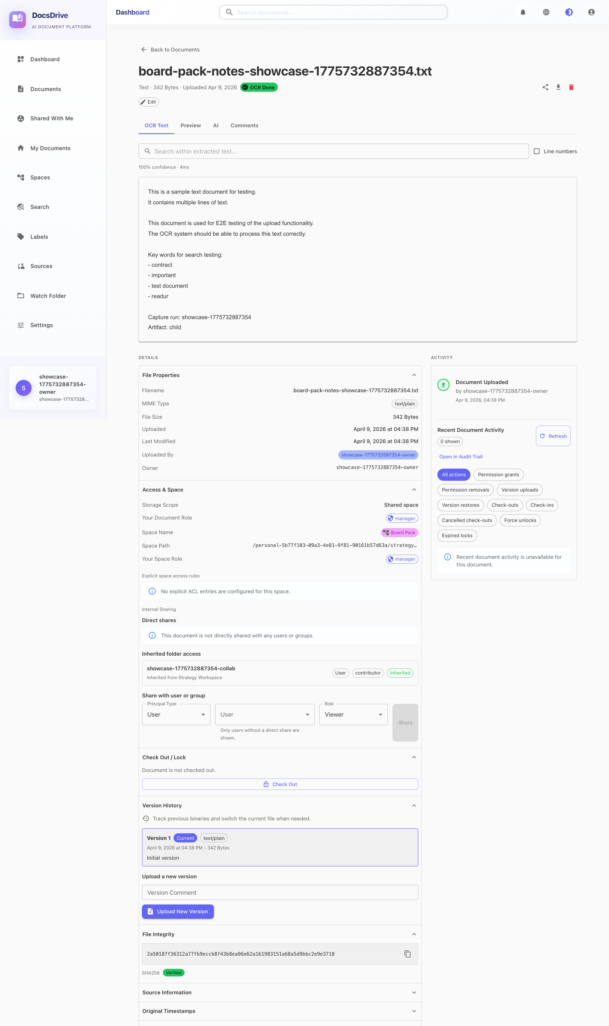This screenshot has width=609, height=1026.
Task: Select the Version 1 current card
Action: tap(280, 848)
